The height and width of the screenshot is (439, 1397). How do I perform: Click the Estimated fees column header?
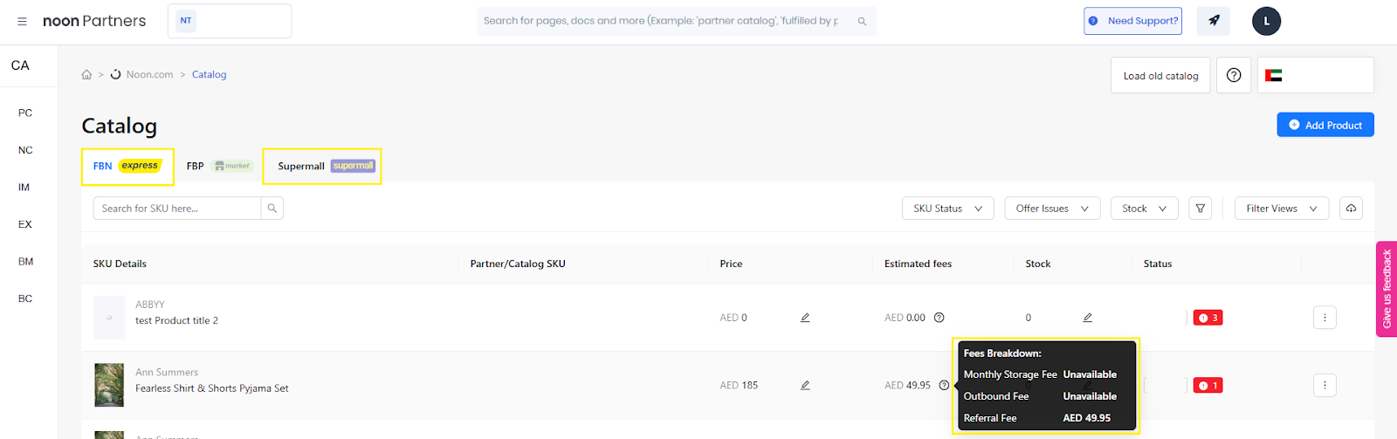[918, 264]
